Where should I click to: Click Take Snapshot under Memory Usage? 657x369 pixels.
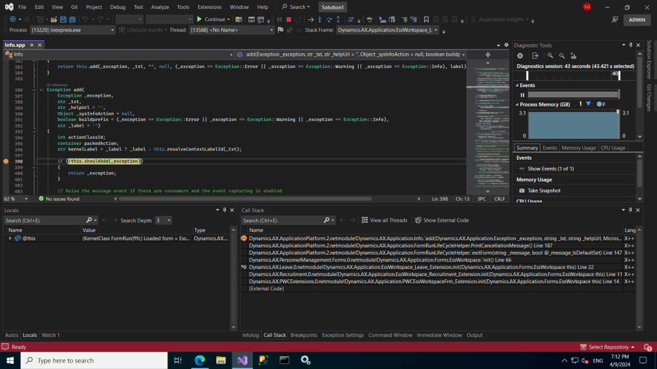543,191
